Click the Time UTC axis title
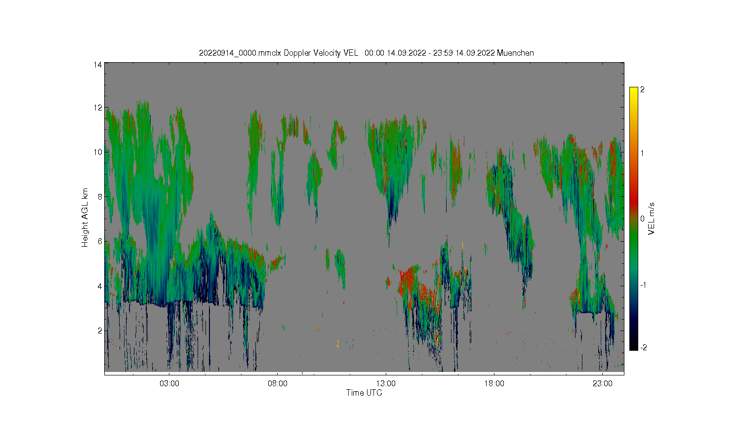Screen dimensions: 741x444 pos(364,393)
